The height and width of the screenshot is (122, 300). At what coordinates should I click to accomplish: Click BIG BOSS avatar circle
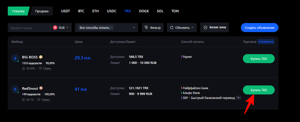(15, 59)
